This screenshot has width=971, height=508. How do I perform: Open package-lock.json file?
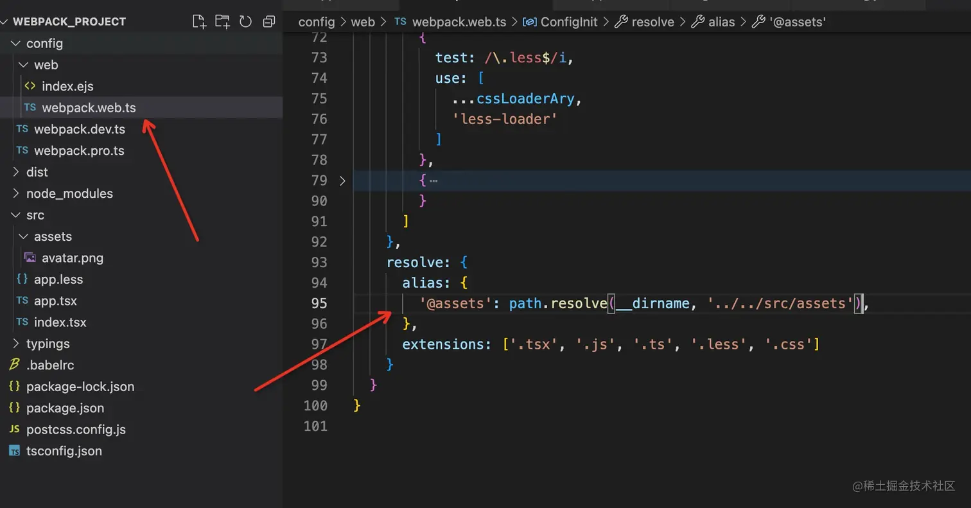(x=80, y=387)
